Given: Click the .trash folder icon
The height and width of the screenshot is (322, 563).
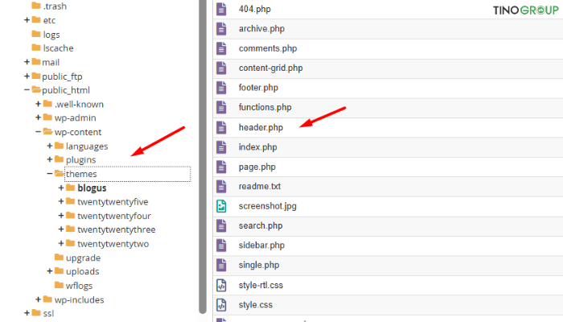Looking at the screenshot, I should (x=36, y=6).
